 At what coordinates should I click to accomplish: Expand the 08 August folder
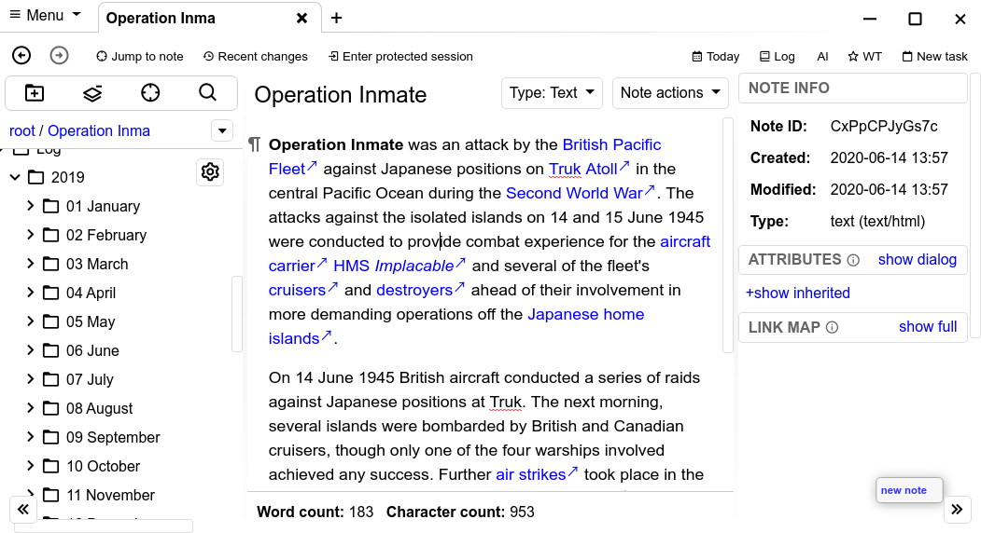(x=30, y=407)
